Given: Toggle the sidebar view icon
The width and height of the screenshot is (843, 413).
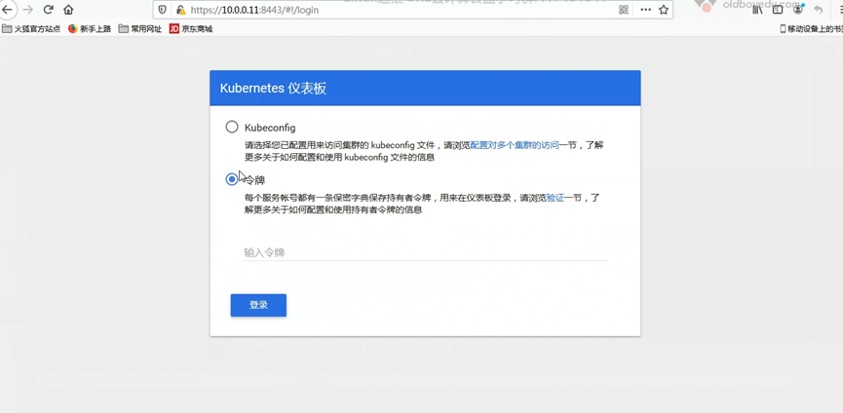Looking at the screenshot, I should [778, 10].
